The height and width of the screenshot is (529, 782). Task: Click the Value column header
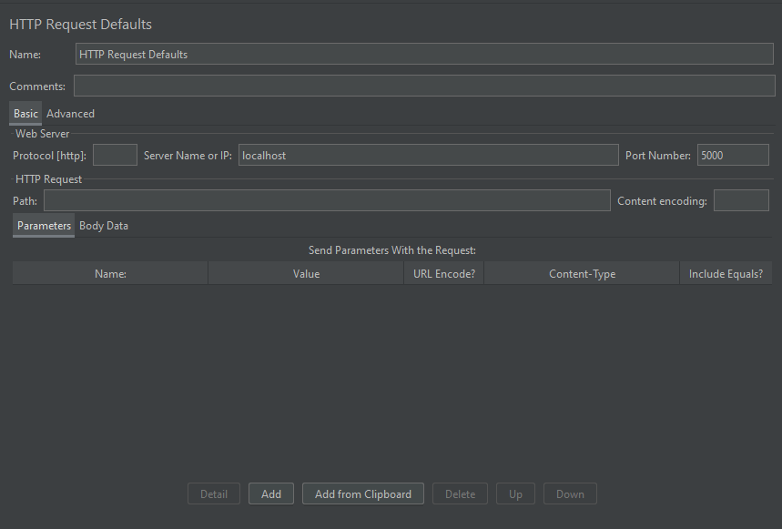pyautogui.click(x=306, y=274)
